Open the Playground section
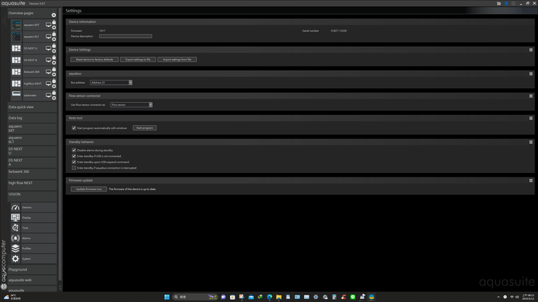The width and height of the screenshot is (538, 302). click(32, 270)
